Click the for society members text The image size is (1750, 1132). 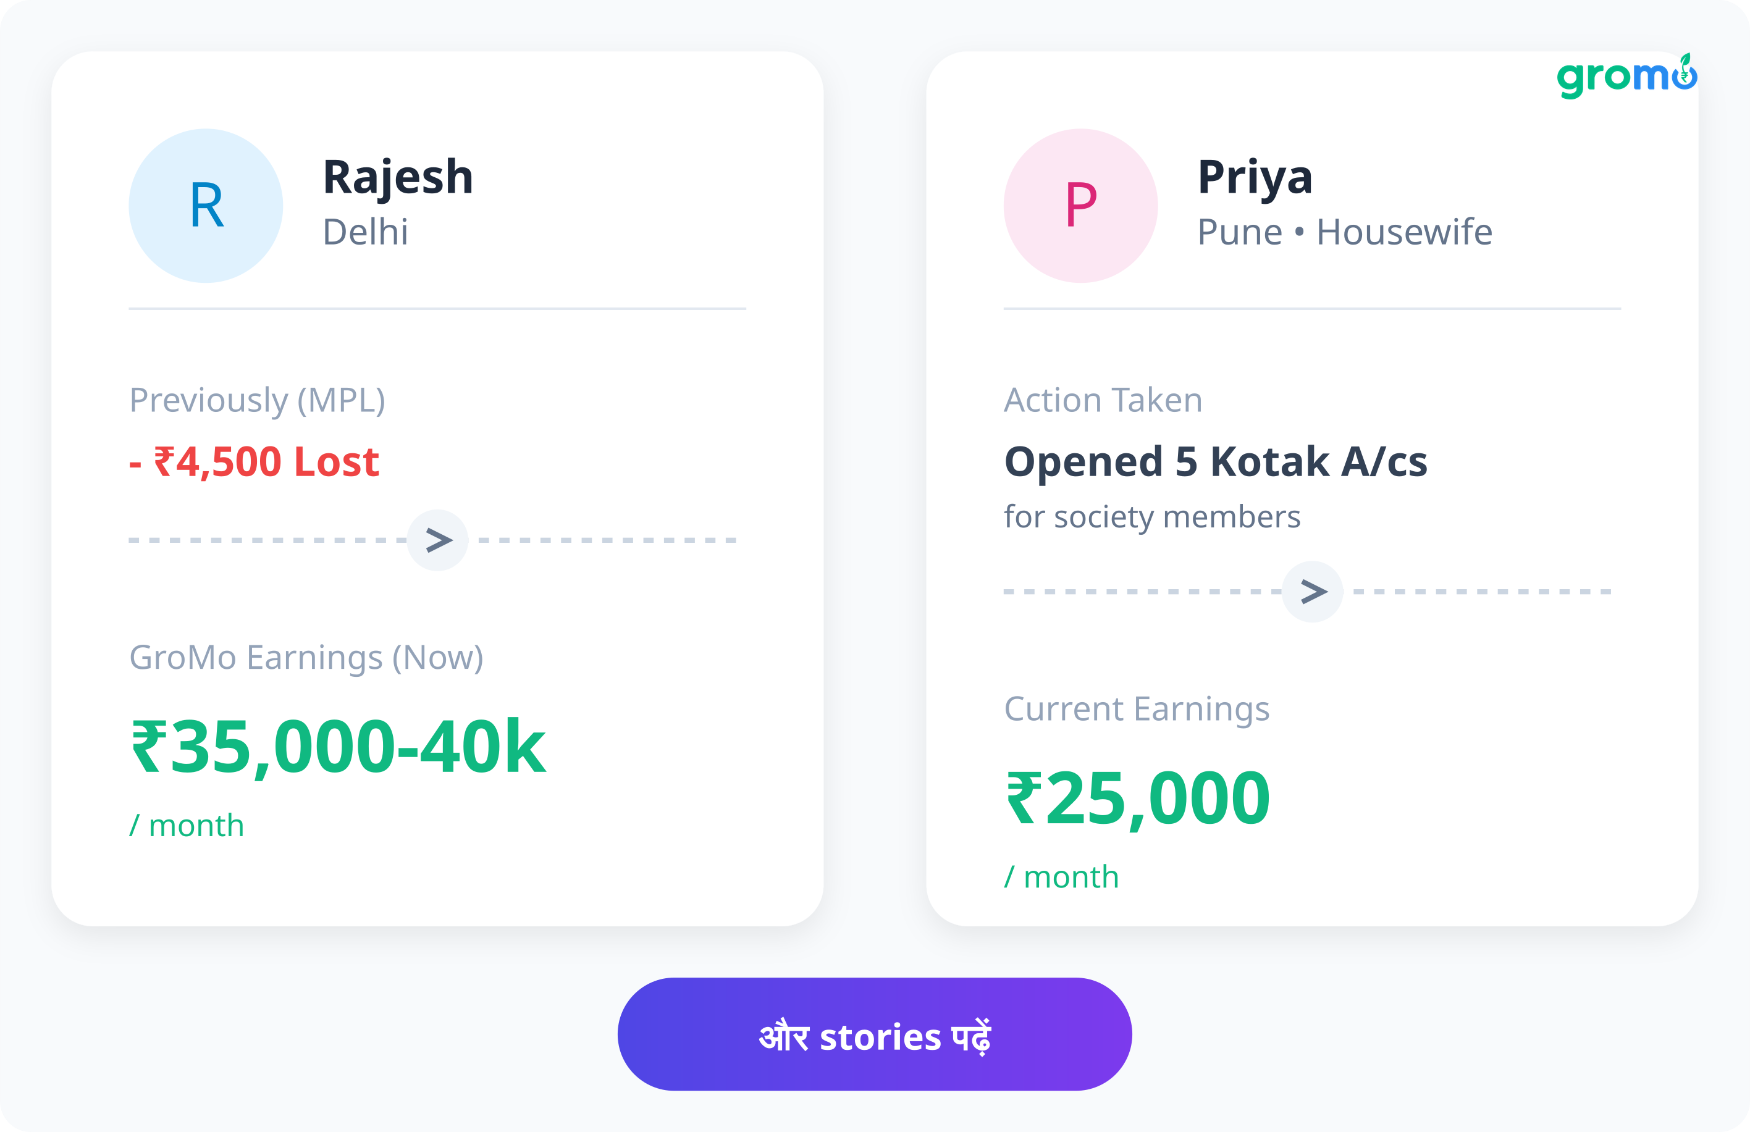pos(1152,517)
